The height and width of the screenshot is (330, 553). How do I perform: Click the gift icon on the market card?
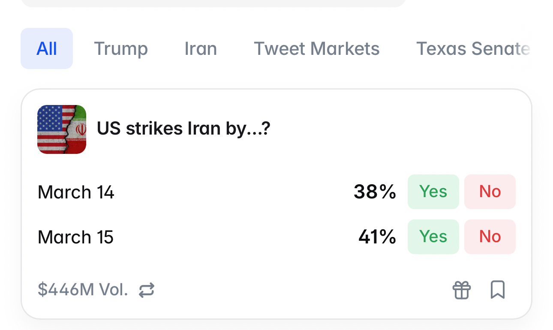click(x=462, y=290)
